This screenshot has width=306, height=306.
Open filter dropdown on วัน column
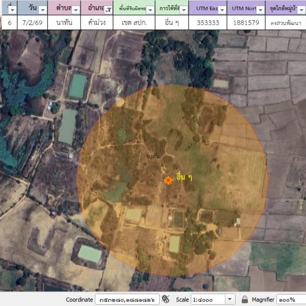(x=43, y=10)
